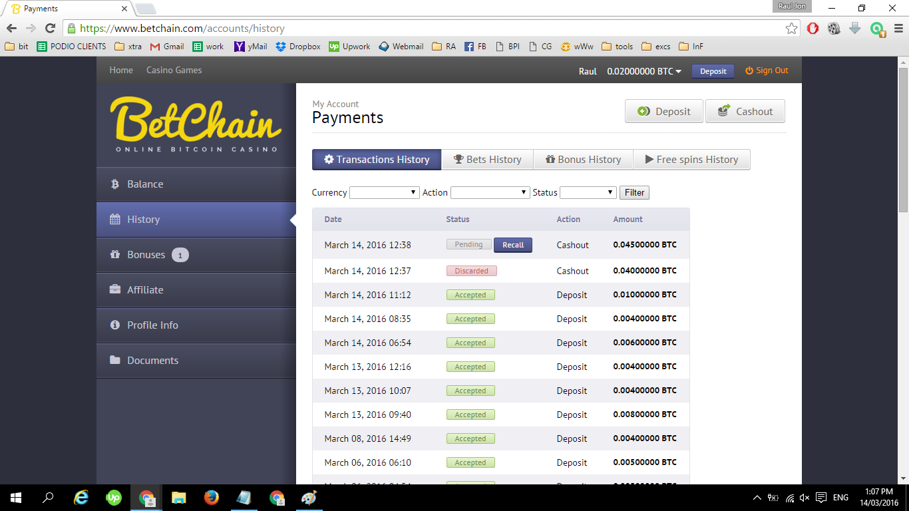The height and width of the screenshot is (511, 909).
Task: Click the Filter button
Action: coord(634,192)
